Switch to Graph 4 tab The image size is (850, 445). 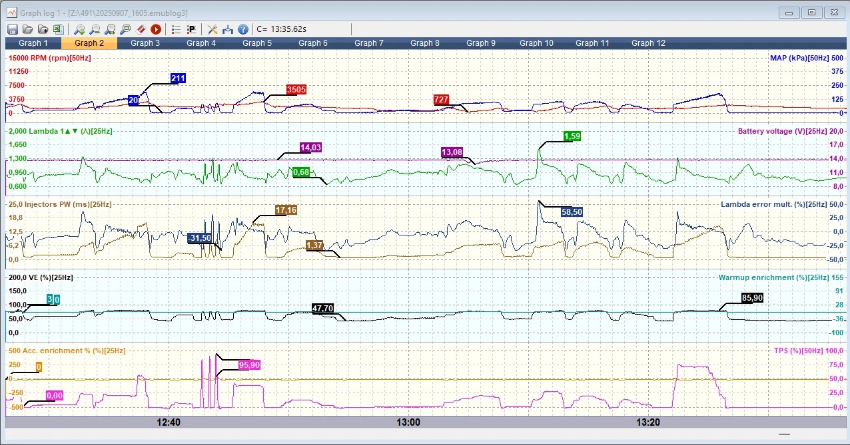pyautogui.click(x=201, y=43)
